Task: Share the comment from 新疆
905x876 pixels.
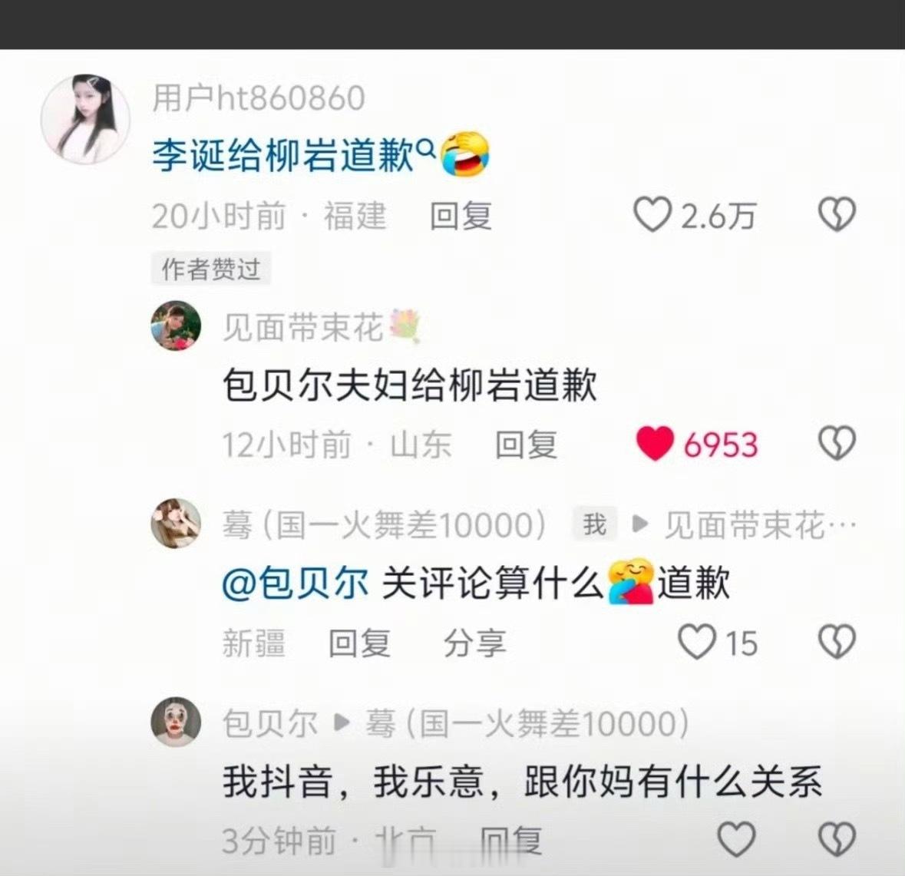Action: (x=475, y=643)
